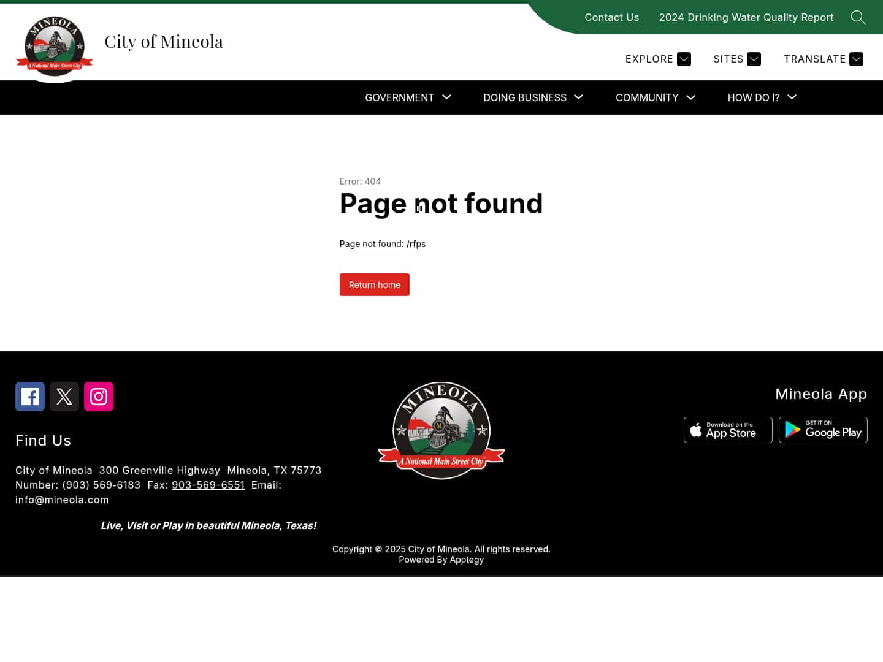Screen dimensions: 883x662
Task: Visit the Facebook page icon
Action: [30, 397]
